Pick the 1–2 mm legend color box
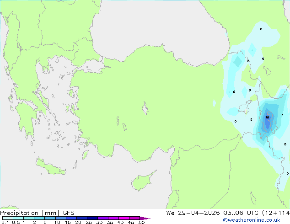The image size is (290, 224). (29, 218)
